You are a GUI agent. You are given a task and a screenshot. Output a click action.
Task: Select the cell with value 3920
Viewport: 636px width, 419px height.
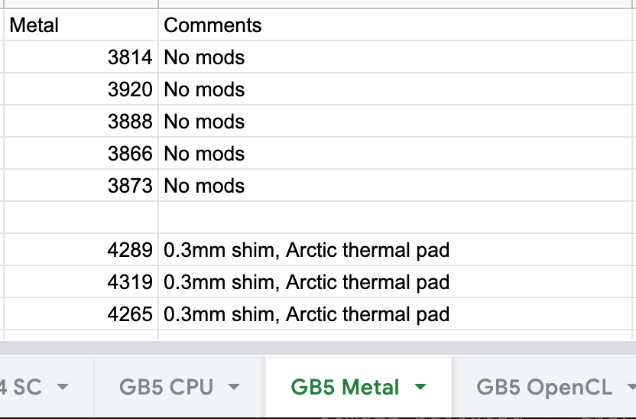80,89
